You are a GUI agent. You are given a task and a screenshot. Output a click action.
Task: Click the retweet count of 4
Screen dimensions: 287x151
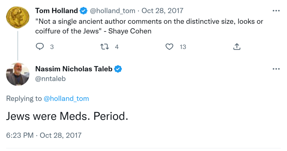coord(117,47)
